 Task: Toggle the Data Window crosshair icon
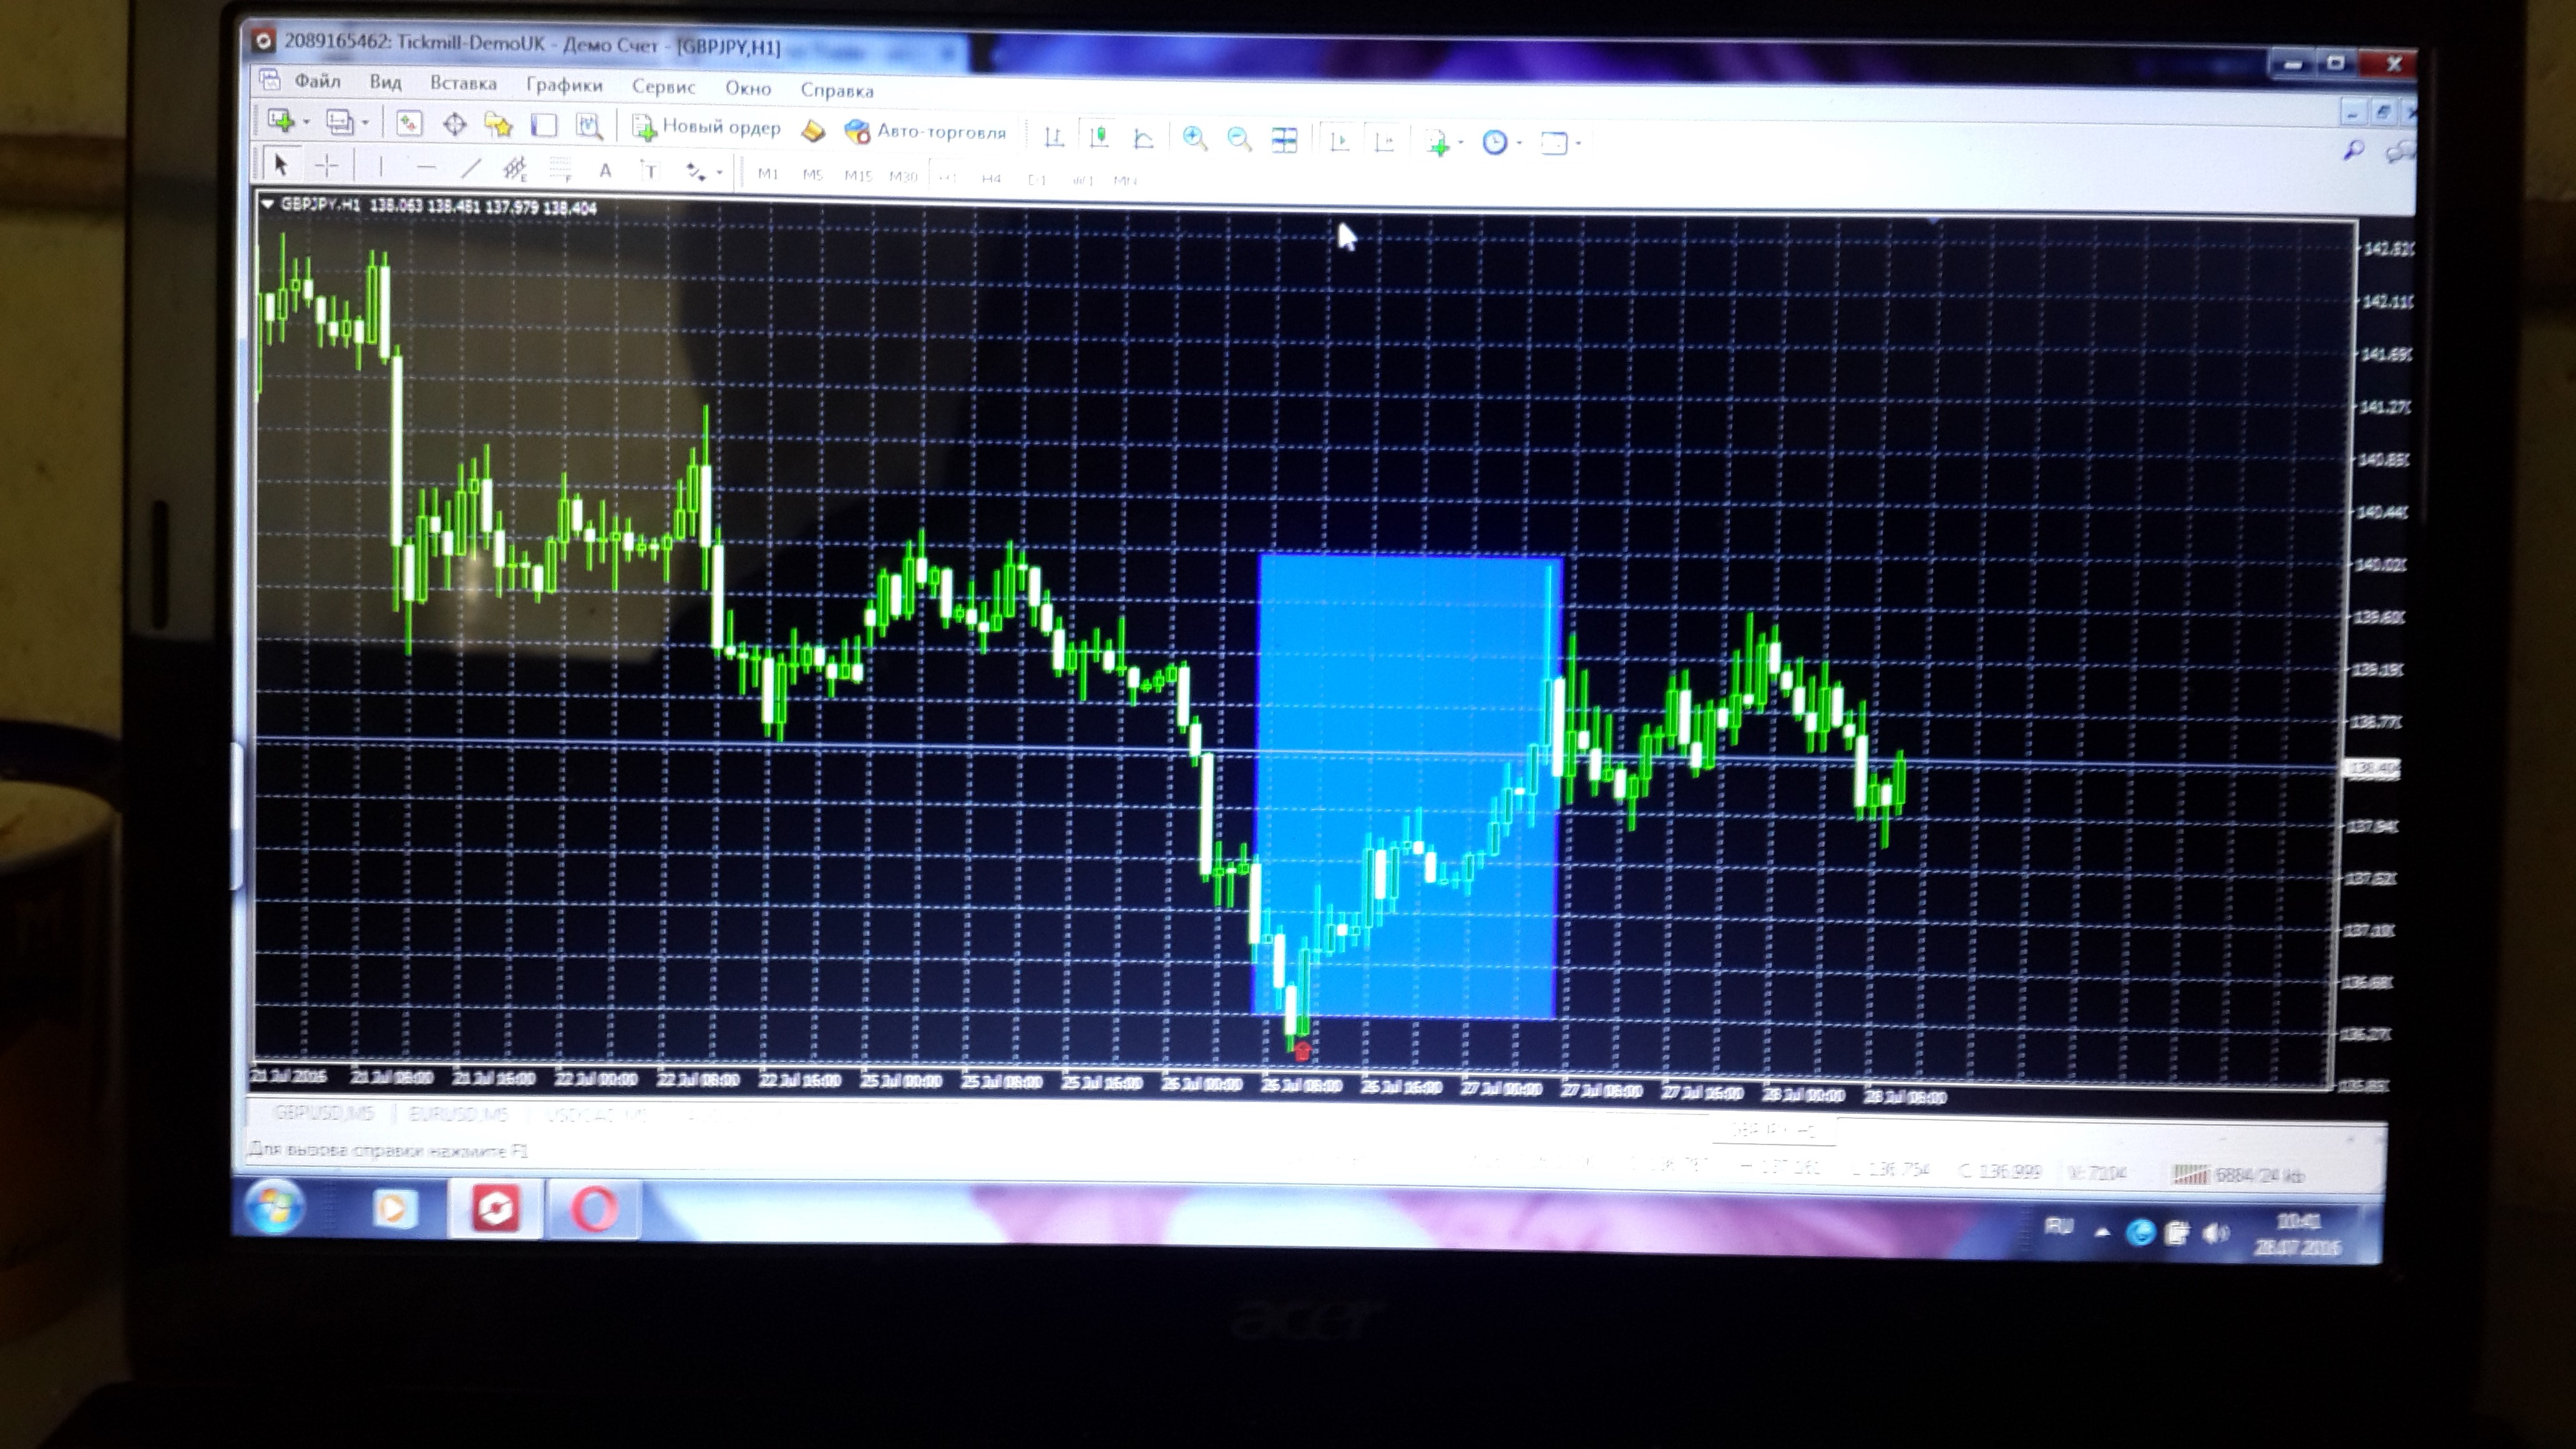point(454,124)
